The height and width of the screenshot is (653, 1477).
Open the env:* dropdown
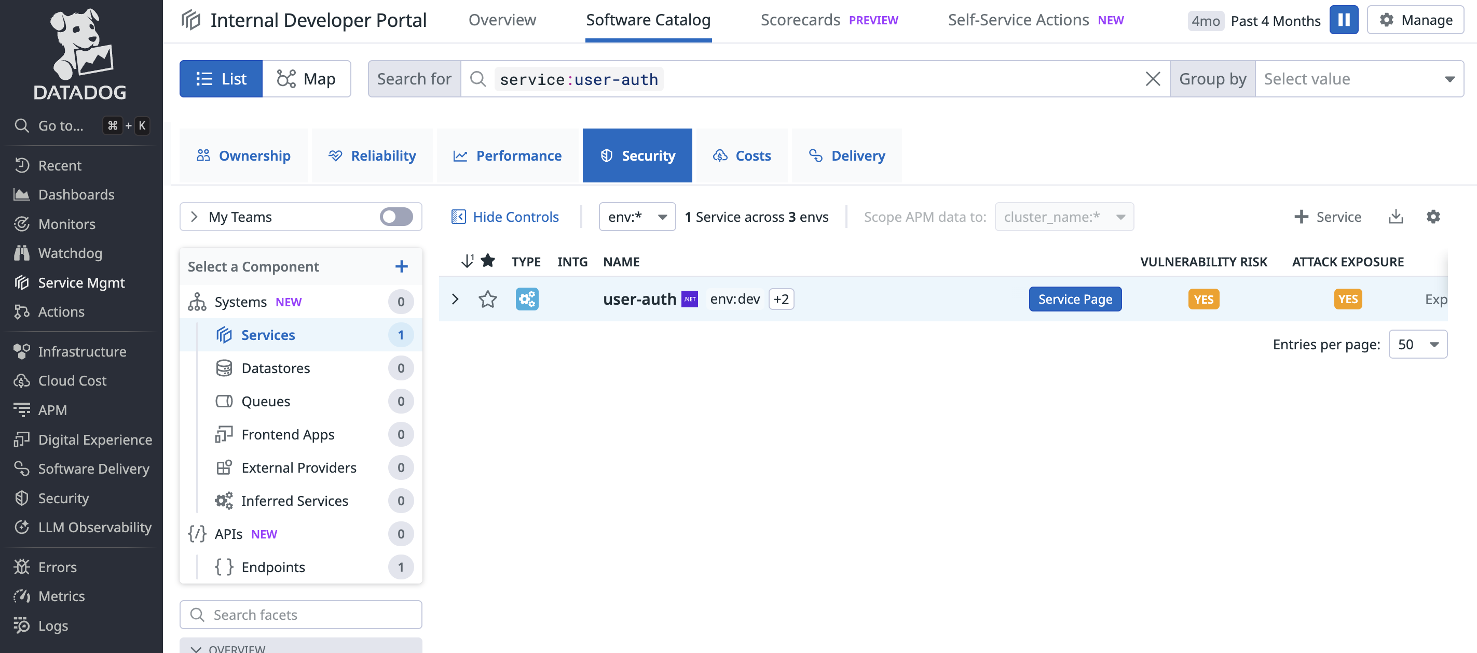tap(637, 217)
